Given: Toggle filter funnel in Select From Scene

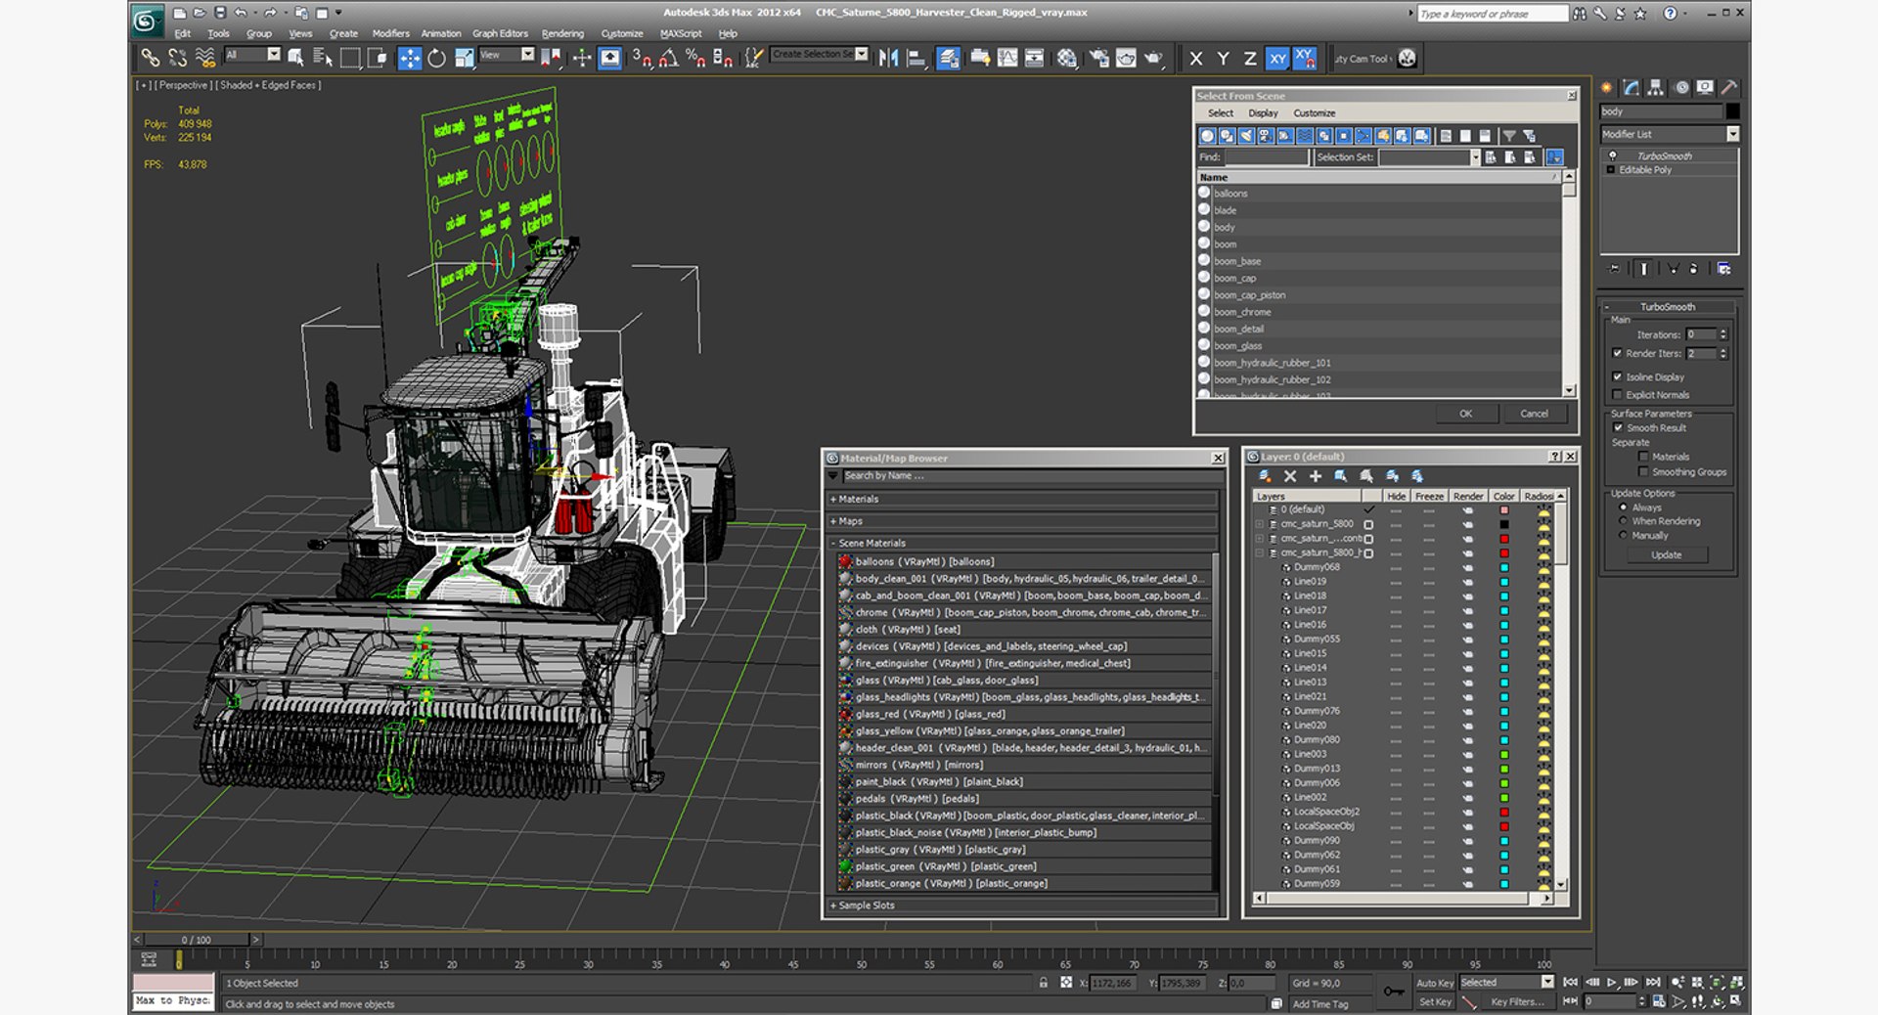Looking at the screenshot, I should [1509, 136].
